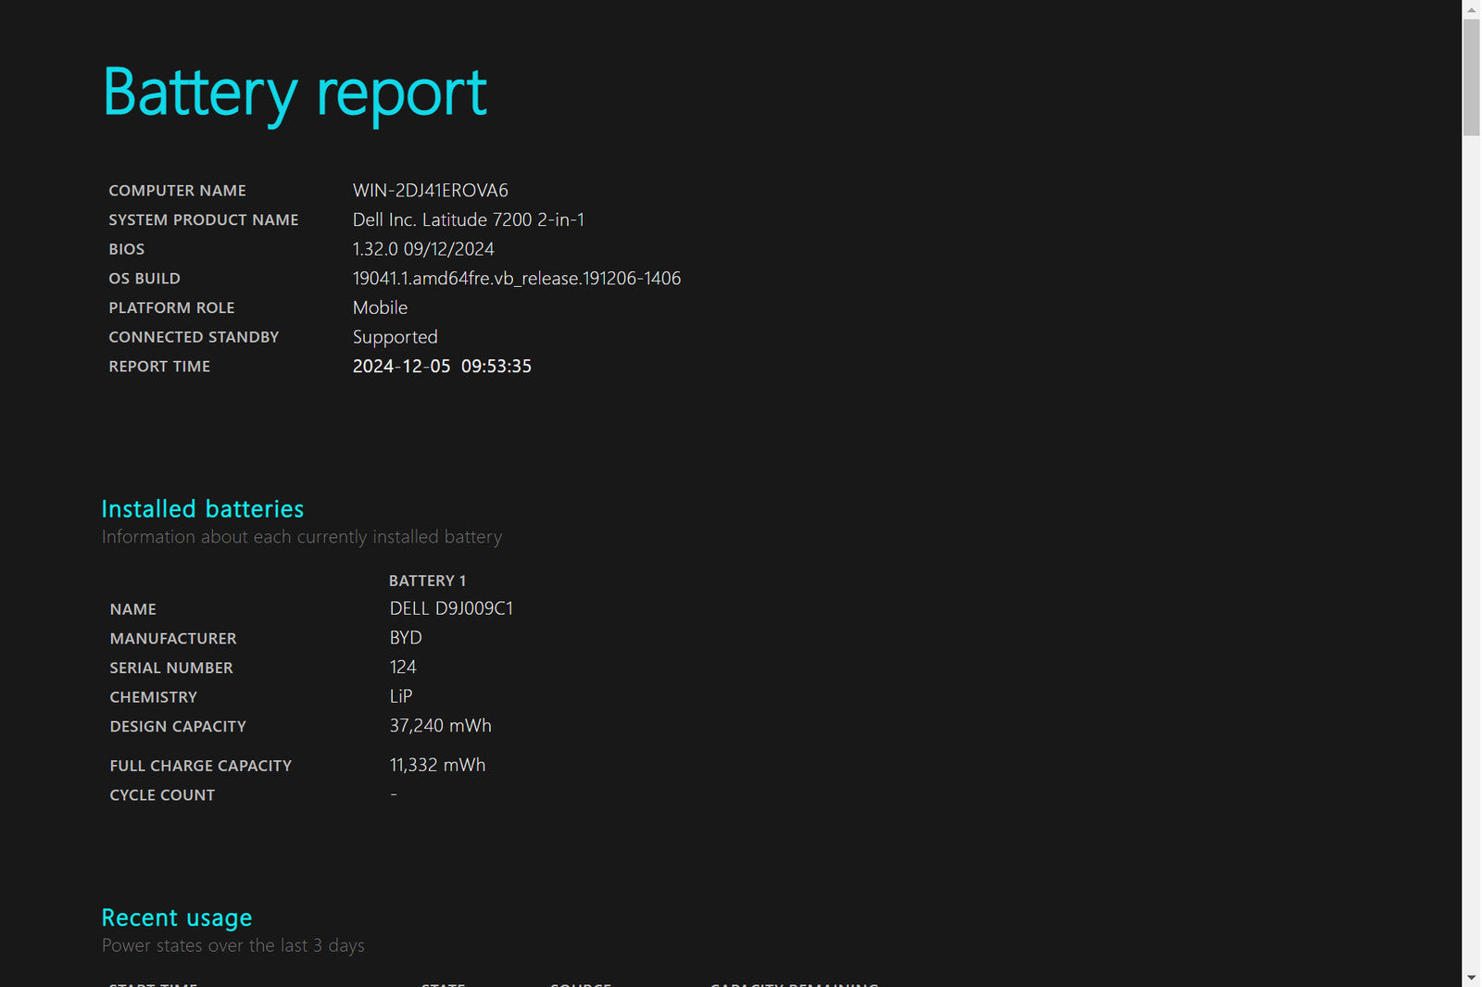Screen dimensions: 1482x987
Task: Click the full charge capacity 11,332 mWh
Action: point(437,766)
